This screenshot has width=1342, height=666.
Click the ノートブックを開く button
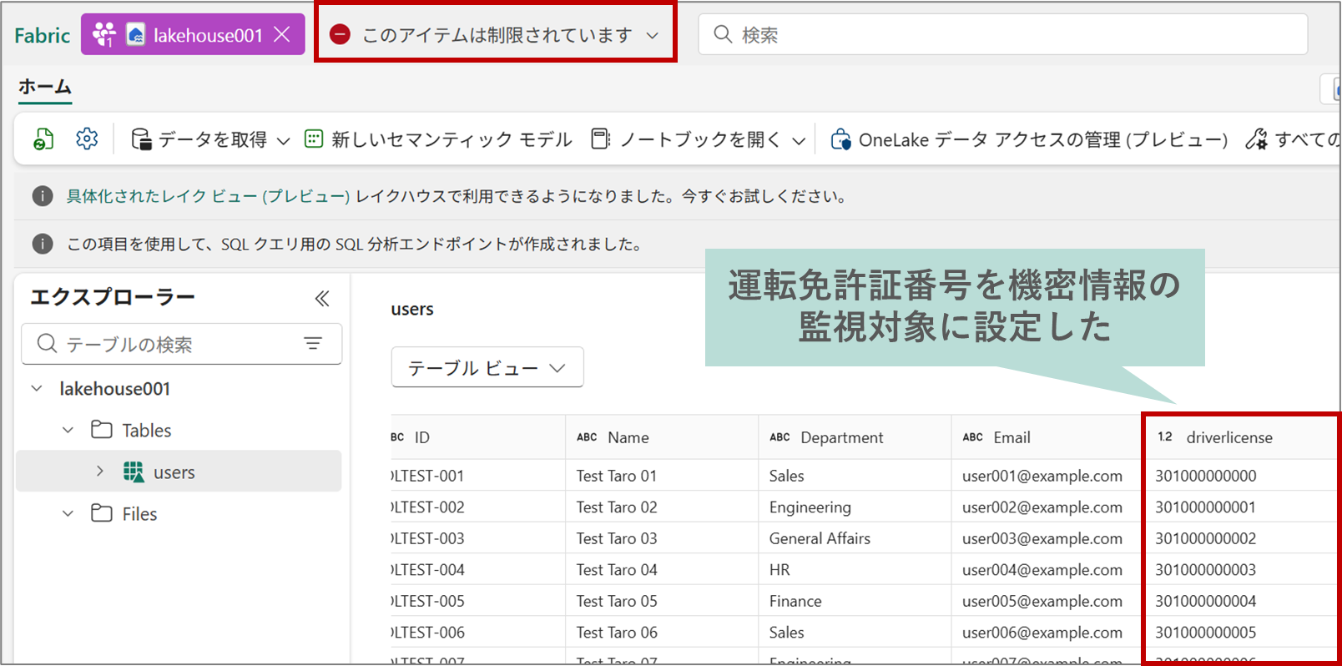click(x=686, y=139)
